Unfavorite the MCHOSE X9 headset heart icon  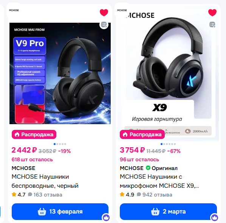(x=212, y=12)
